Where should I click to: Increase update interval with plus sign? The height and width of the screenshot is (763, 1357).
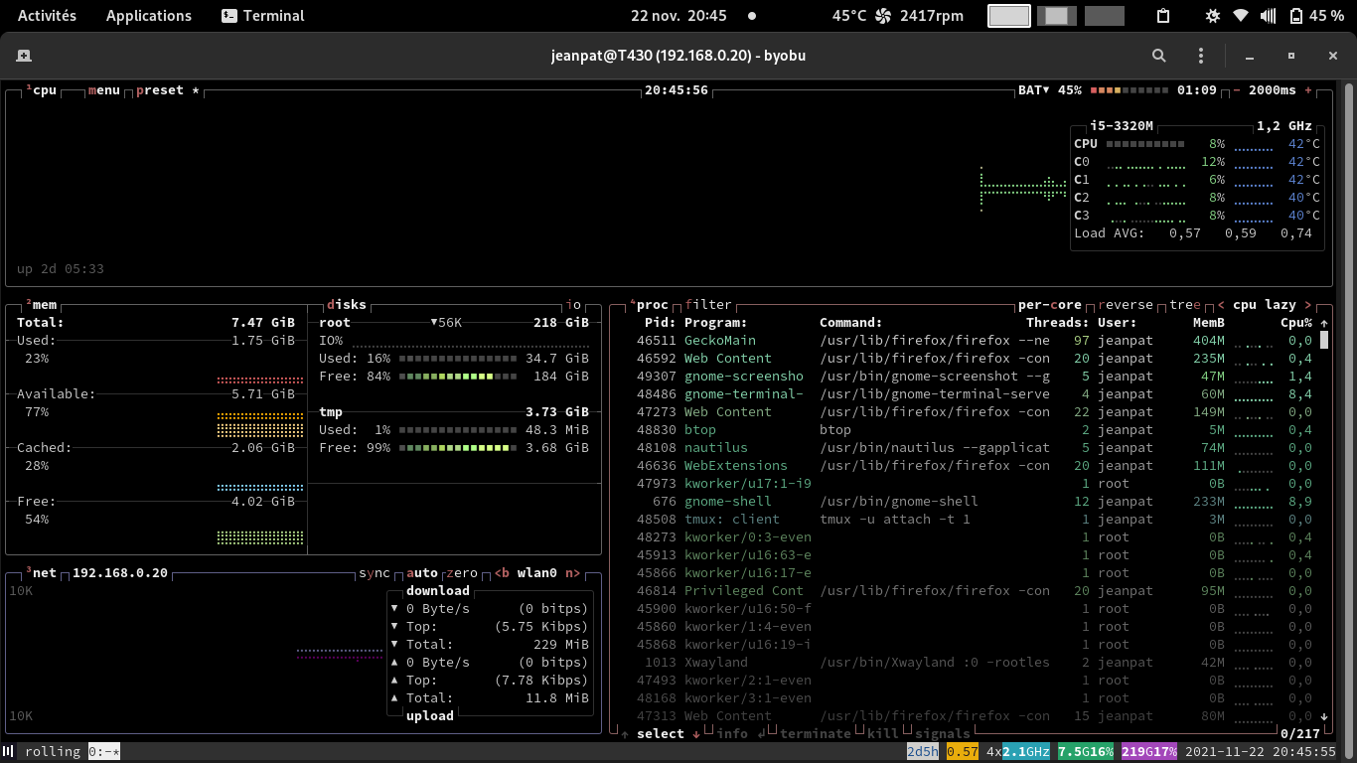click(x=1308, y=90)
